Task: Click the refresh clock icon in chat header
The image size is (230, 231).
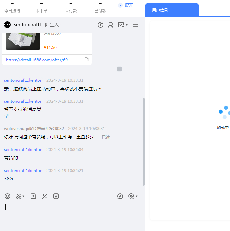Action: (x=100, y=25)
